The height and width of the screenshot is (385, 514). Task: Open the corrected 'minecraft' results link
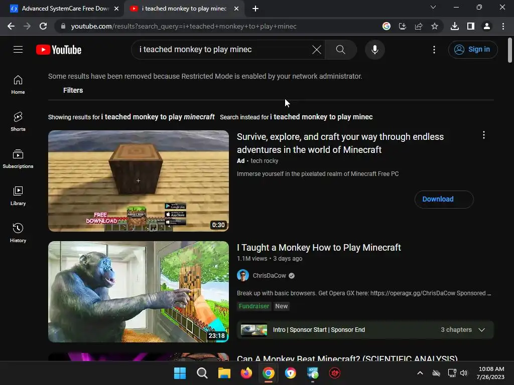pyautogui.click(x=158, y=117)
